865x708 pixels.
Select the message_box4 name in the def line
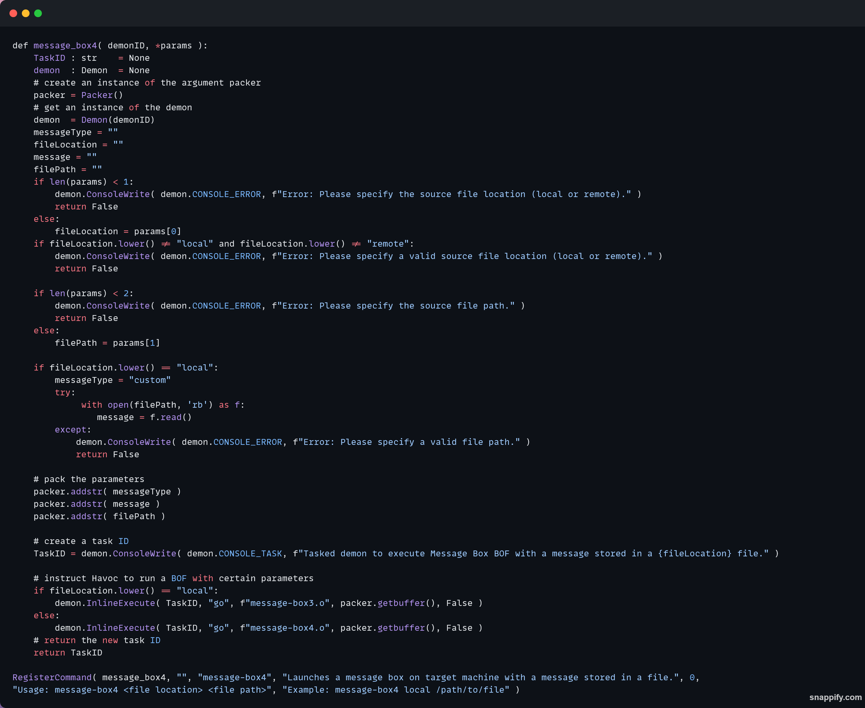tap(65, 46)
